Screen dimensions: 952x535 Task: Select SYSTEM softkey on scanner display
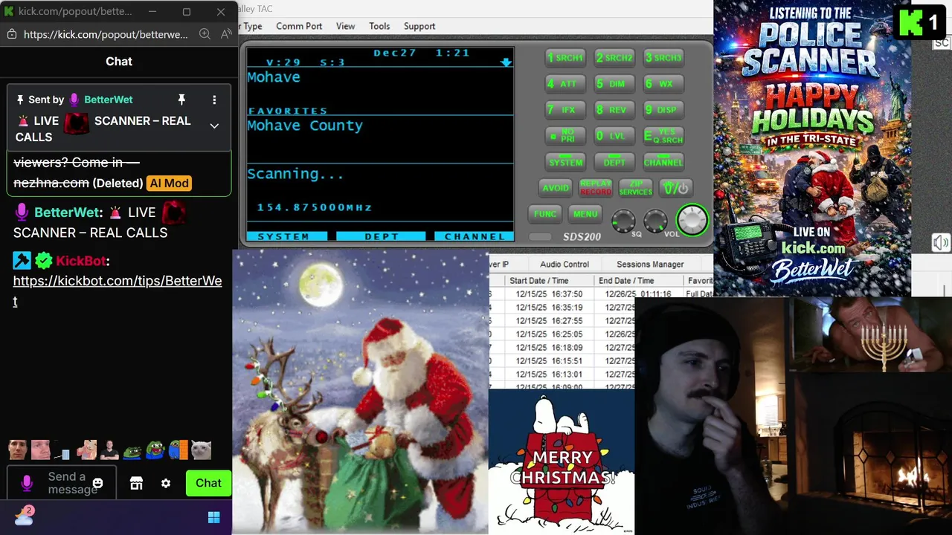point(286,236)
